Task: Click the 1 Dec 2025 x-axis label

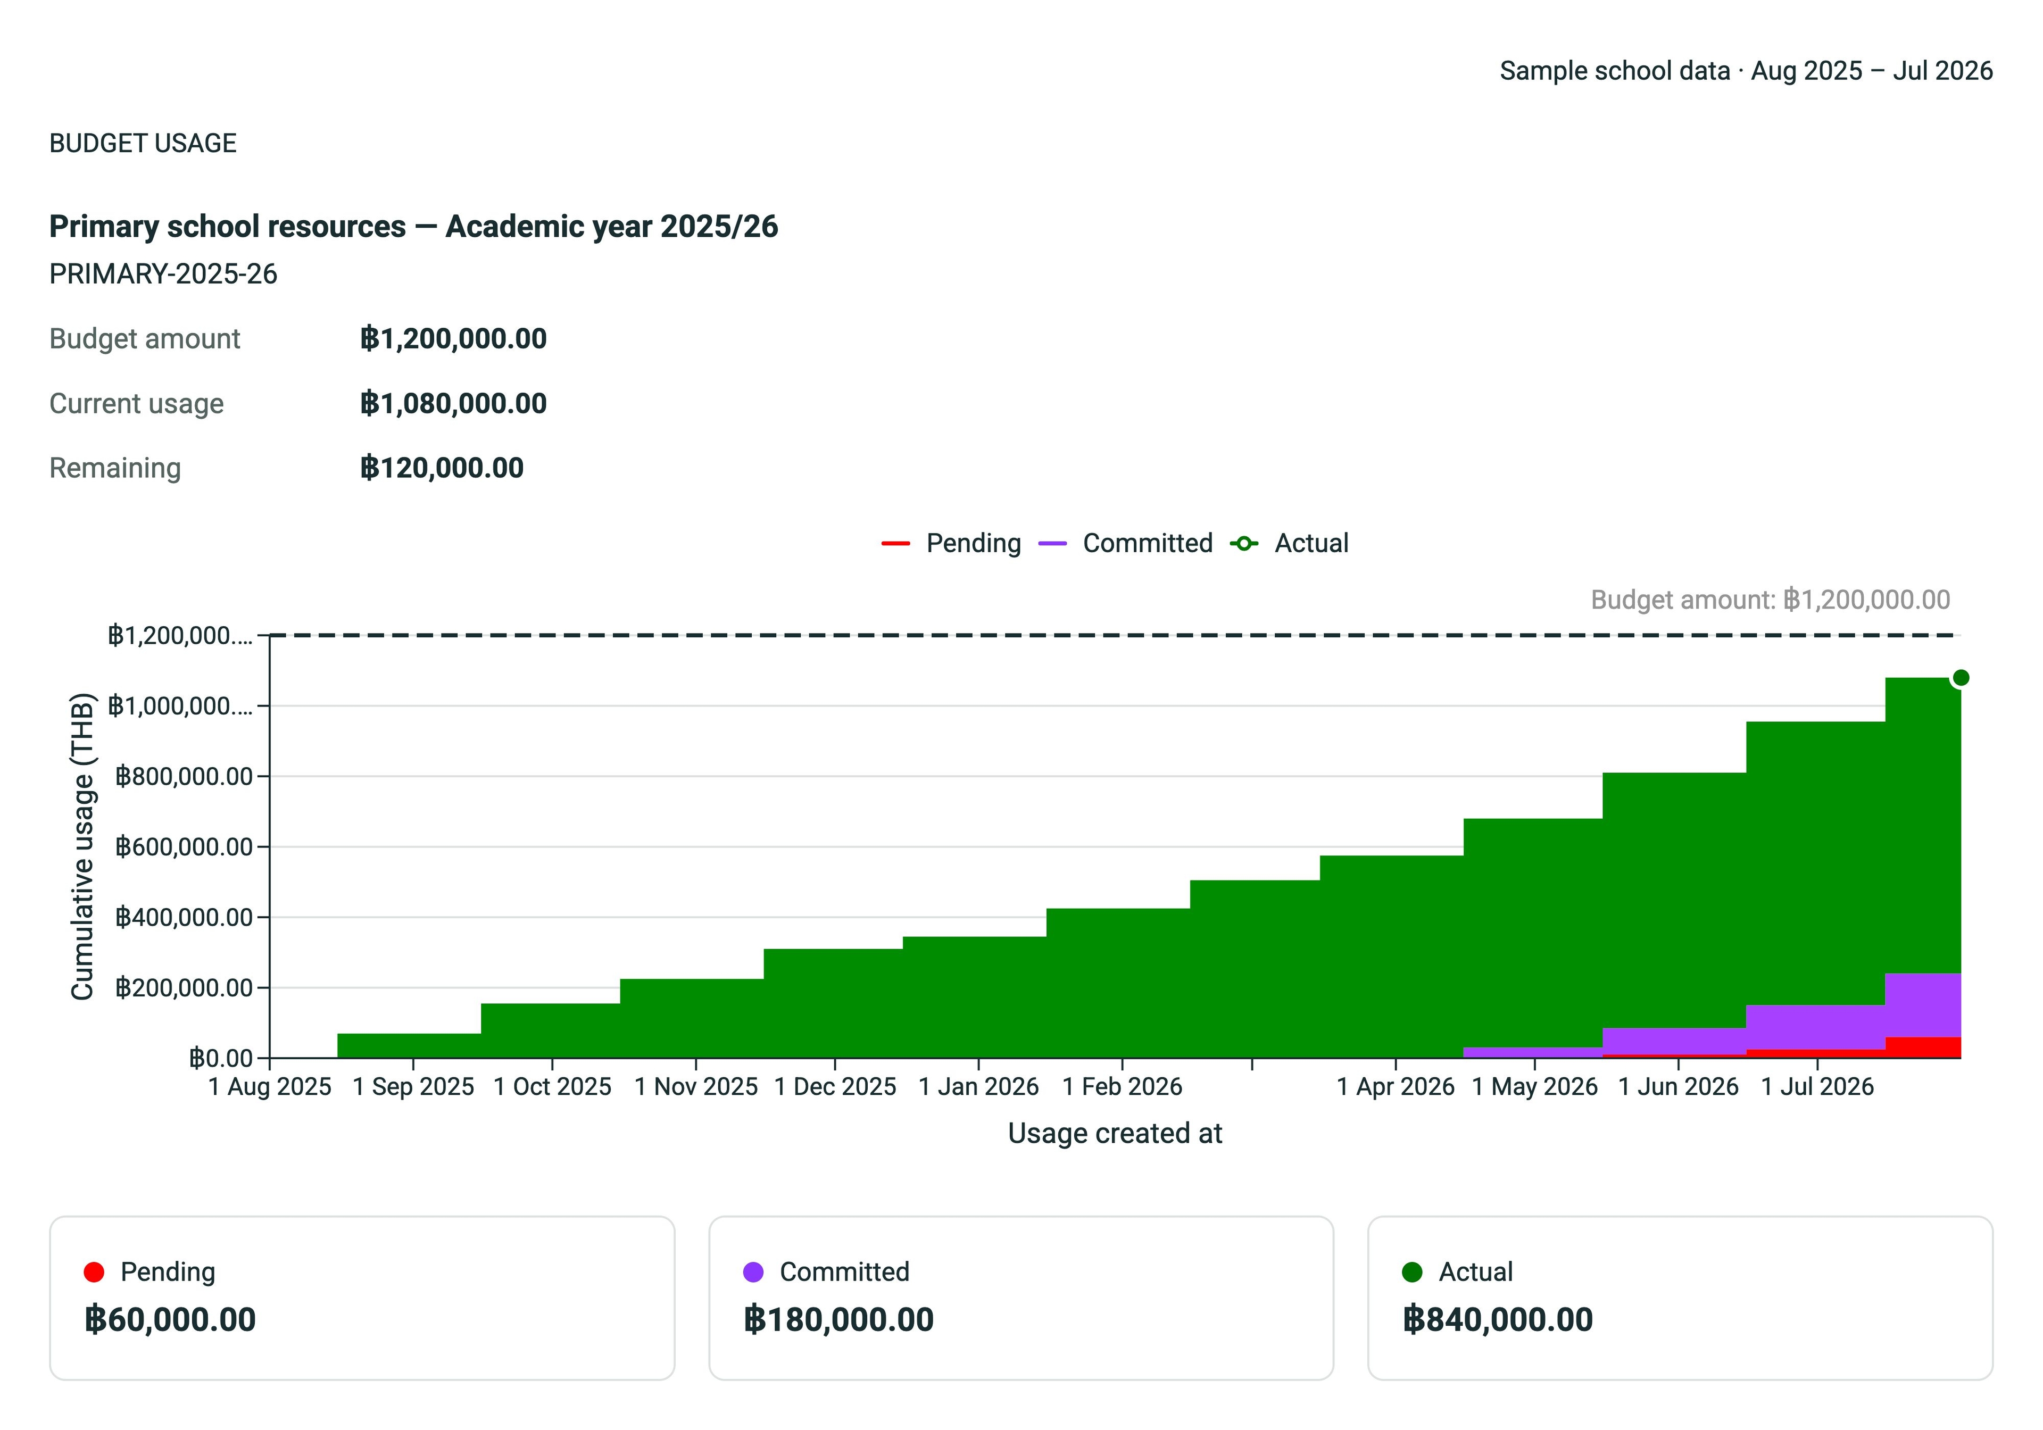Action: click(x=835, y=1086)
